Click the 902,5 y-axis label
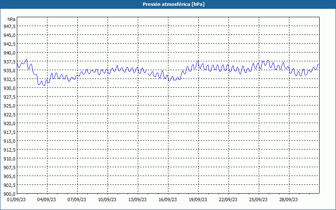The width and height of the screenshot is (336, 210). [x=9, y=185]
